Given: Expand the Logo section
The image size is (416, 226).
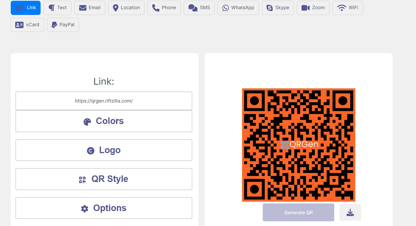Looking at the screenshot, I should (x=104, y=150).
